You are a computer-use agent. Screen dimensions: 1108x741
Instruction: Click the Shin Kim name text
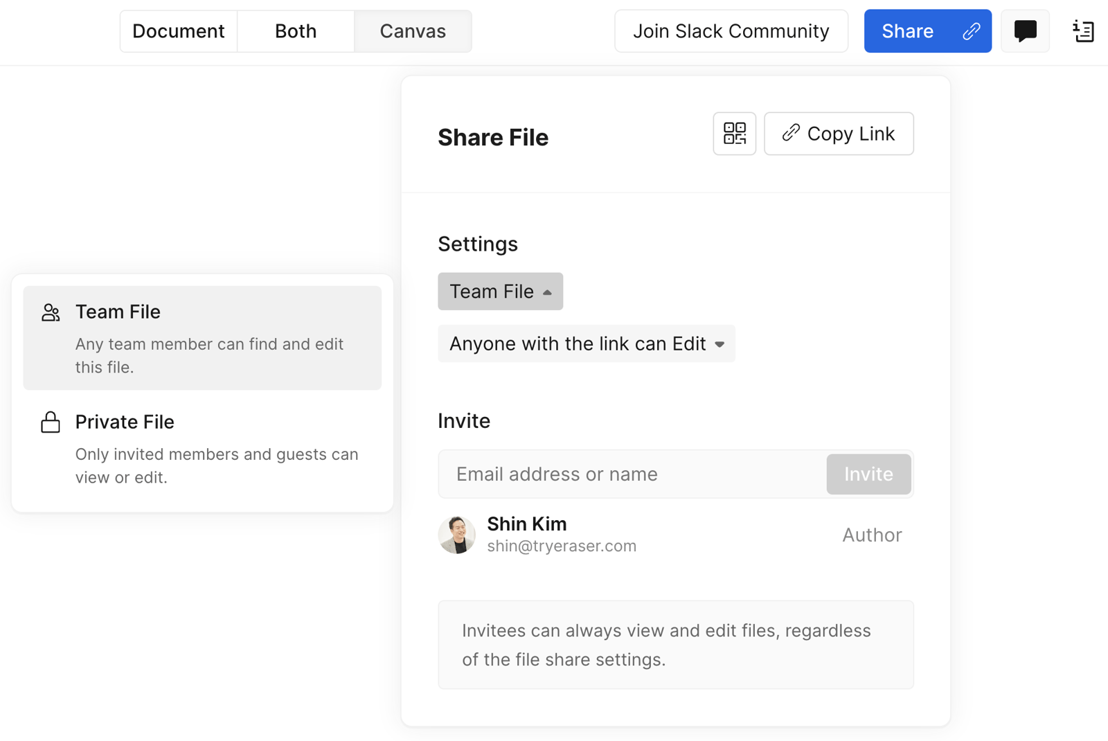(x=527, y=524)
